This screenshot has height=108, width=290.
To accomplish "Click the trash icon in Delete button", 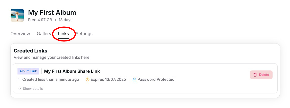I will click(255, 75).
